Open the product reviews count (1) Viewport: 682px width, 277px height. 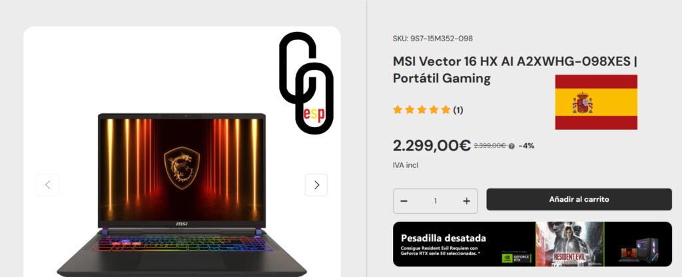pos(458,110)
